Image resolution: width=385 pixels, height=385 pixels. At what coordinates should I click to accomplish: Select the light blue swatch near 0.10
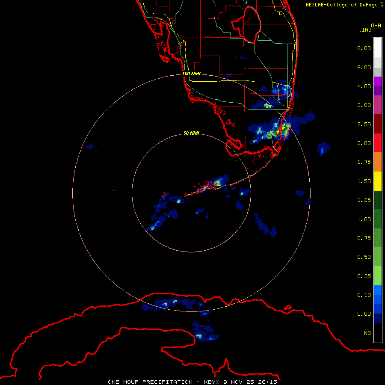(378, 290)
